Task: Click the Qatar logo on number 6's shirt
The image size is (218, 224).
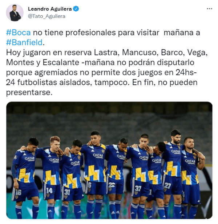Action: pos(98,156)
